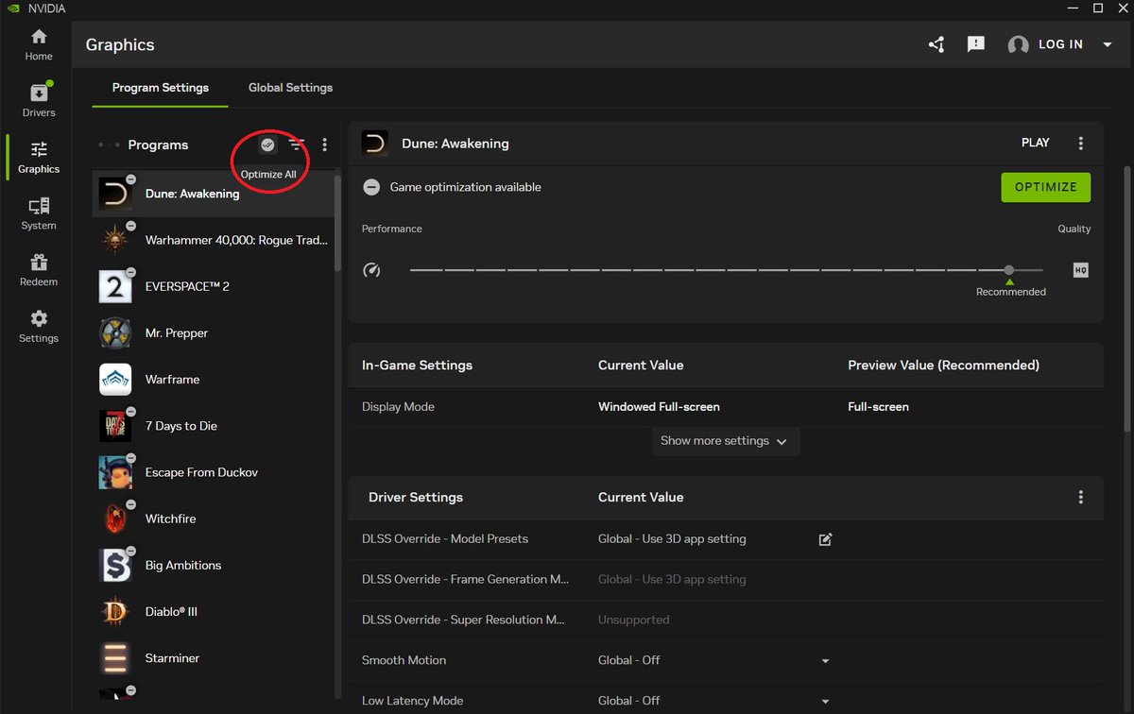
Task: Open the Home section in the sidebar
Action: [x=39, y=44]
